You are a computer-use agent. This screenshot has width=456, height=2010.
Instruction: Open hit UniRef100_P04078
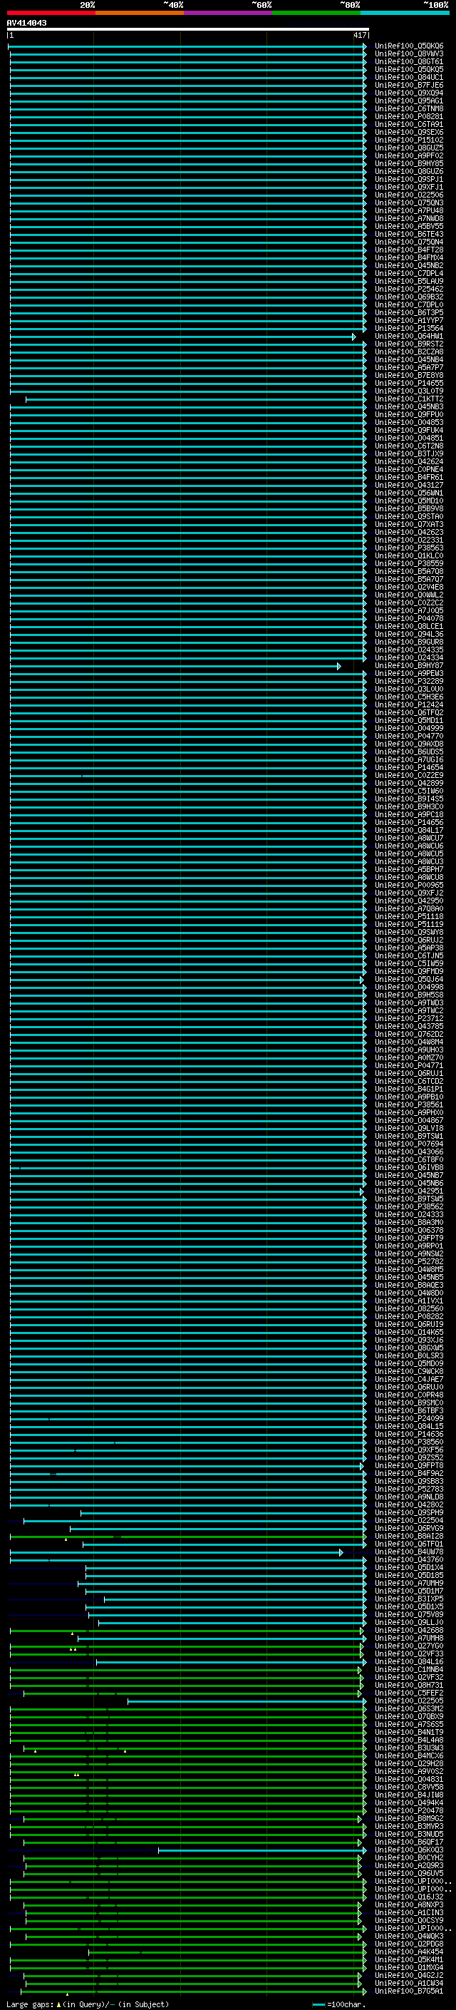(x=408, y=619)
